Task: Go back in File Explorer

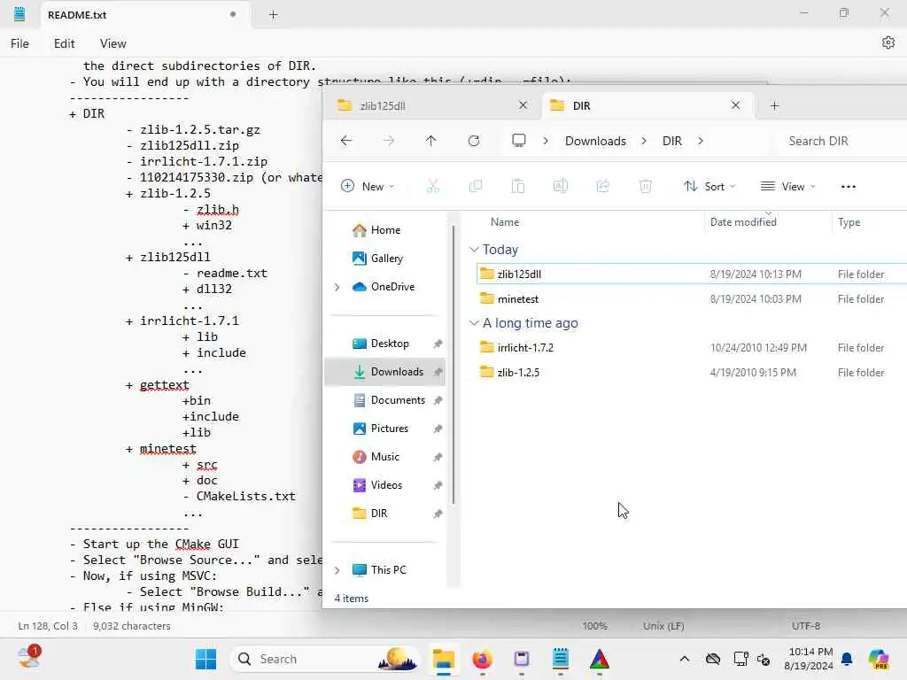Action: [346, 141]
